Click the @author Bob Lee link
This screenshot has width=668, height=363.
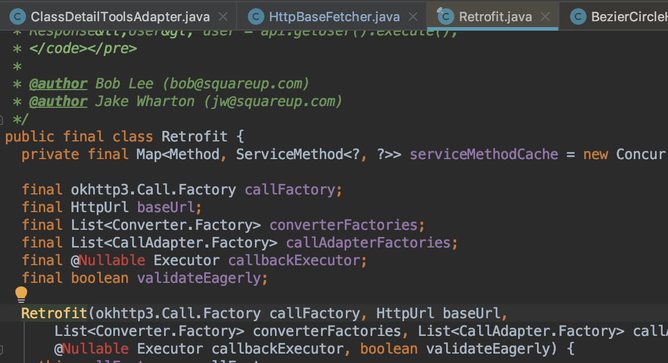[x=58, y=83]
